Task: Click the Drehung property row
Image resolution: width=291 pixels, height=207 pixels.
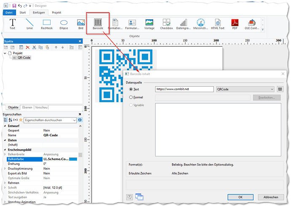Action: [x=42, y=164]
